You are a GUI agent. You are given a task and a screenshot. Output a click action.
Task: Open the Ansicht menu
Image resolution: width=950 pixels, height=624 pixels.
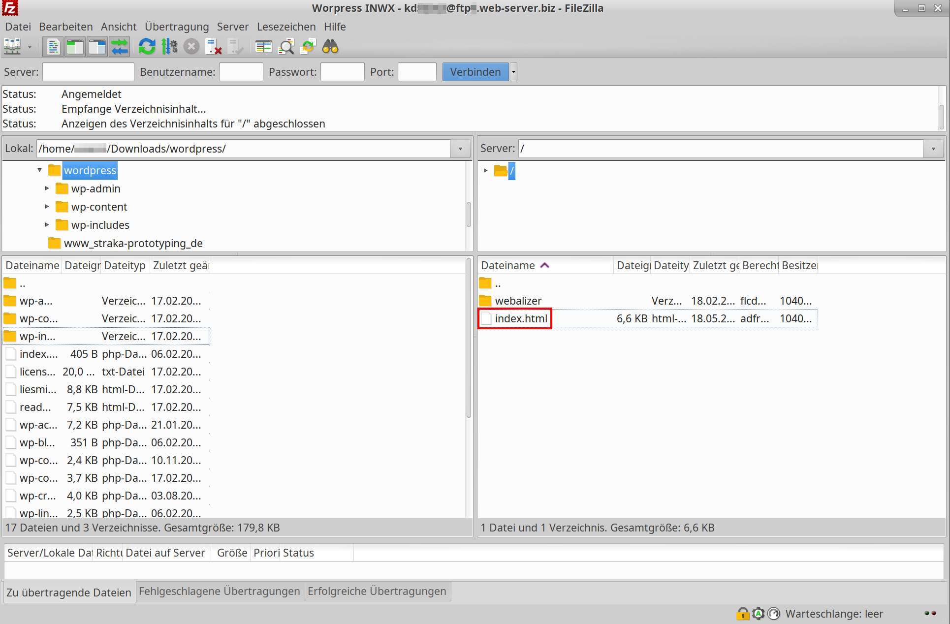pyautogui.click(x=119, y=27)
